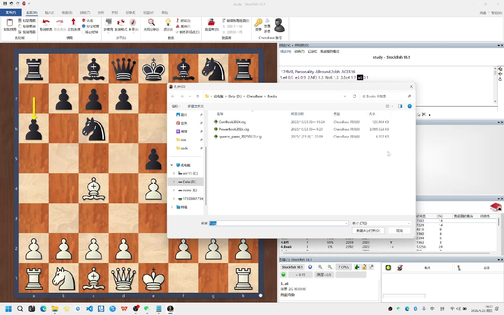Click the decrease lines magnifier minus in engine panel
The image size is (504, 315).
point(330,267)
